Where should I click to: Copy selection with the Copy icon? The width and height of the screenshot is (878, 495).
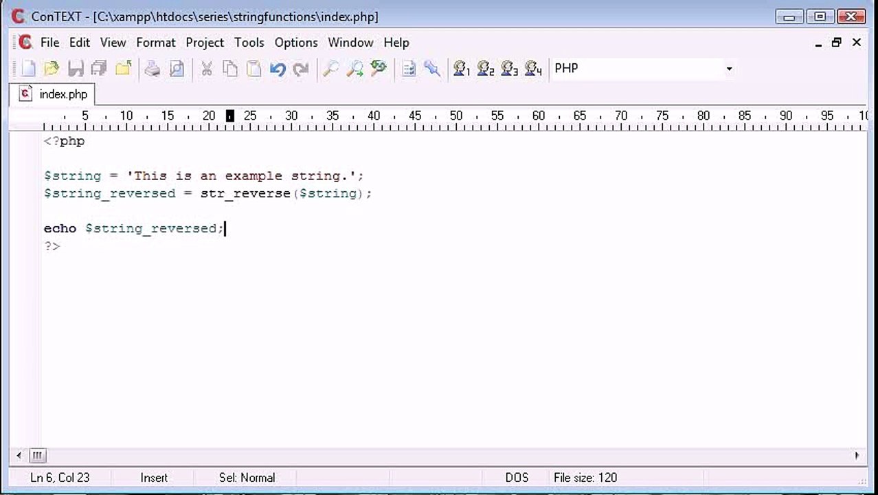[230, 68]
